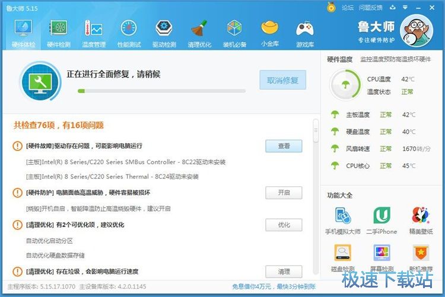Click the 优化 button for optimizable items
Image resolution: width=445 pixels, height=297 pixels.
click(x=284, y=225)
